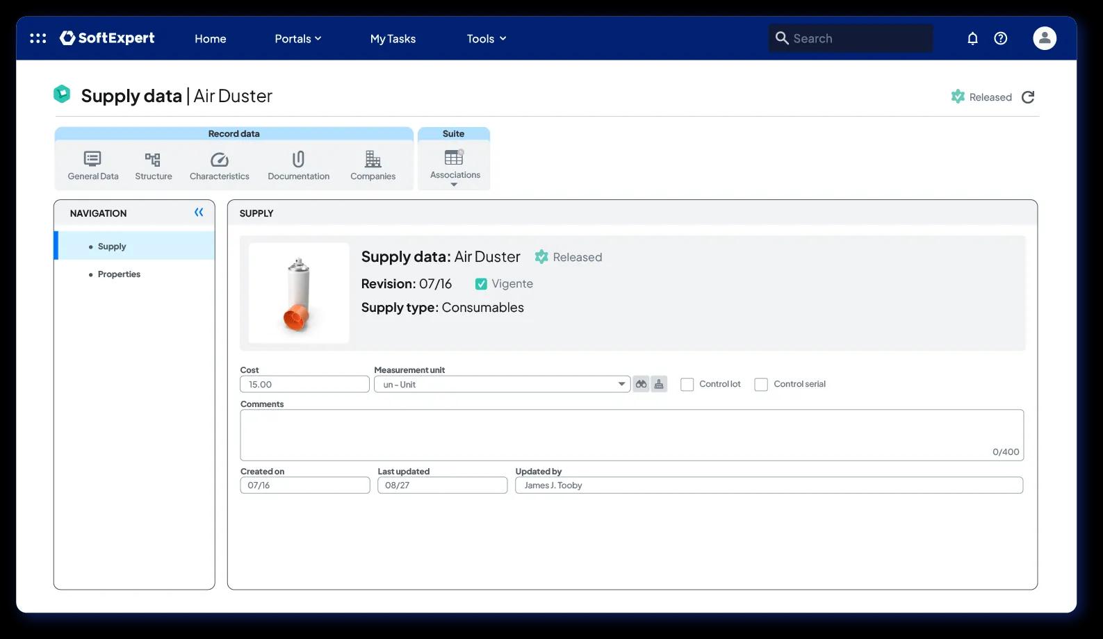
Task: Click the 0/400 character counter
Action: coord(1006,452)
